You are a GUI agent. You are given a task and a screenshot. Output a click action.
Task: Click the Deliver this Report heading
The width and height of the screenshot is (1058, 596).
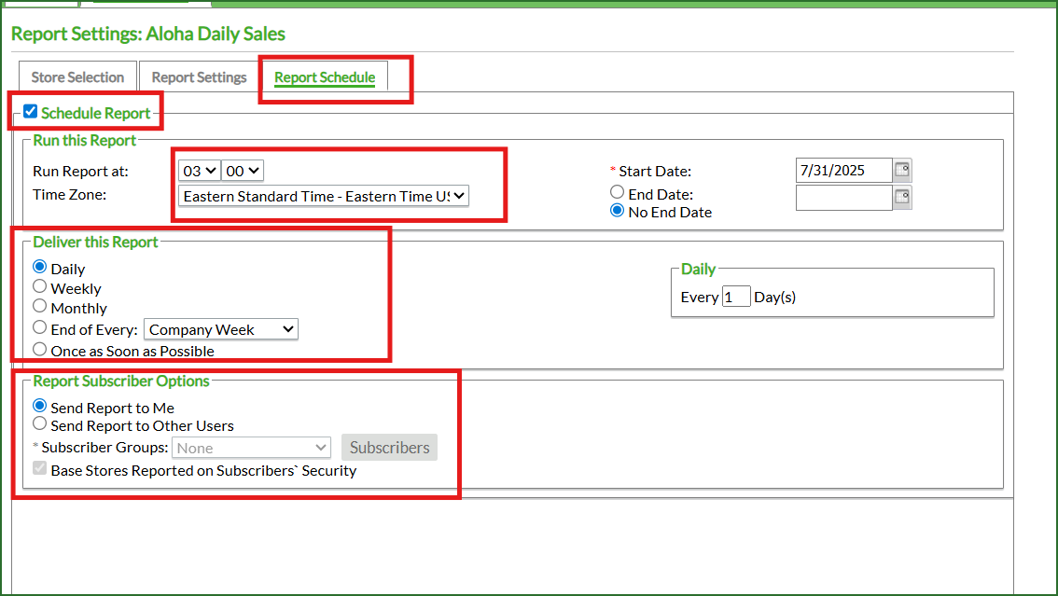coord(95,243)
